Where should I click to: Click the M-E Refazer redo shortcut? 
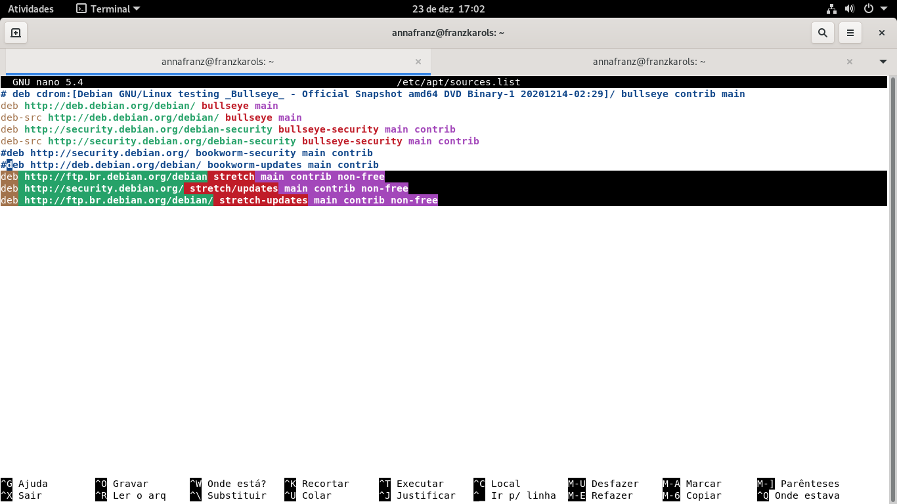(601, 495)
